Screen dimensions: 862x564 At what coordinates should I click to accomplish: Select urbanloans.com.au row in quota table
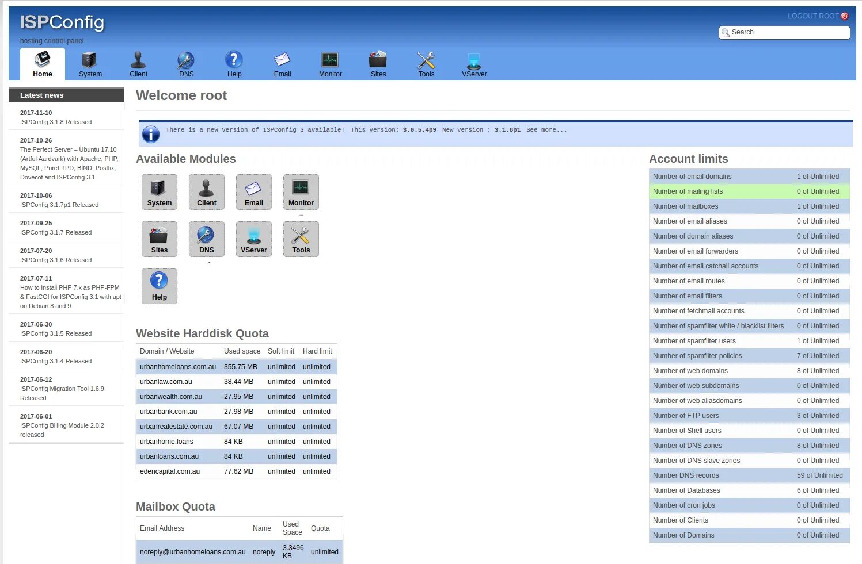tap(237, 456)
